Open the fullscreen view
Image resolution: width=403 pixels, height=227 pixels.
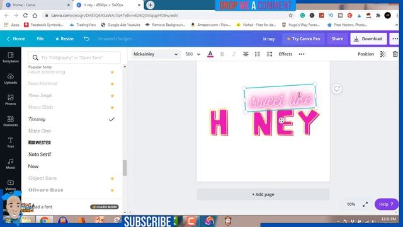pyautogui.click(x=365, y=204)
